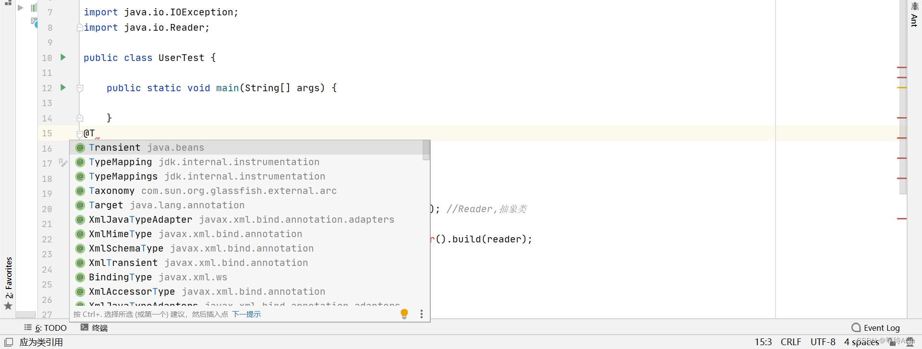Open the Ant tool window
The height and width of the screenshot is (349, 922).
tap(914, 14)
